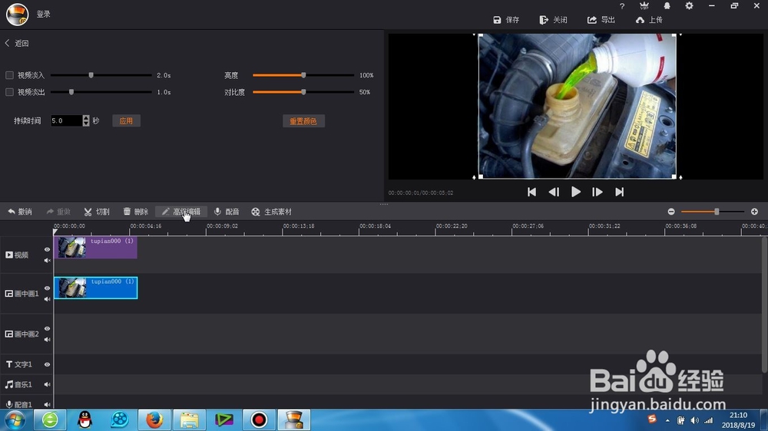Toggle visibility of the 文字1 track

[47, 364]
